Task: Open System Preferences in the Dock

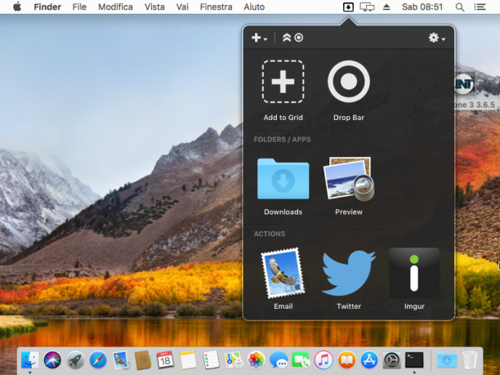Action: pyautogui.click(x=391, y=360)
